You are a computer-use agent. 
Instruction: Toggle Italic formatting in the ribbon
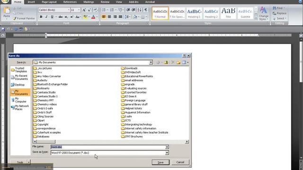(x=46, y=17)
